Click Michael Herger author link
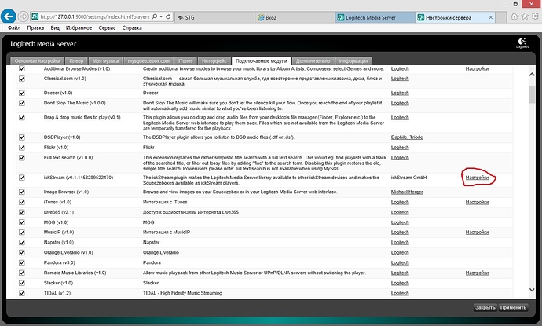Image resolution: width=542 pixels, height=326 pixels. click(x=407, y=192)
